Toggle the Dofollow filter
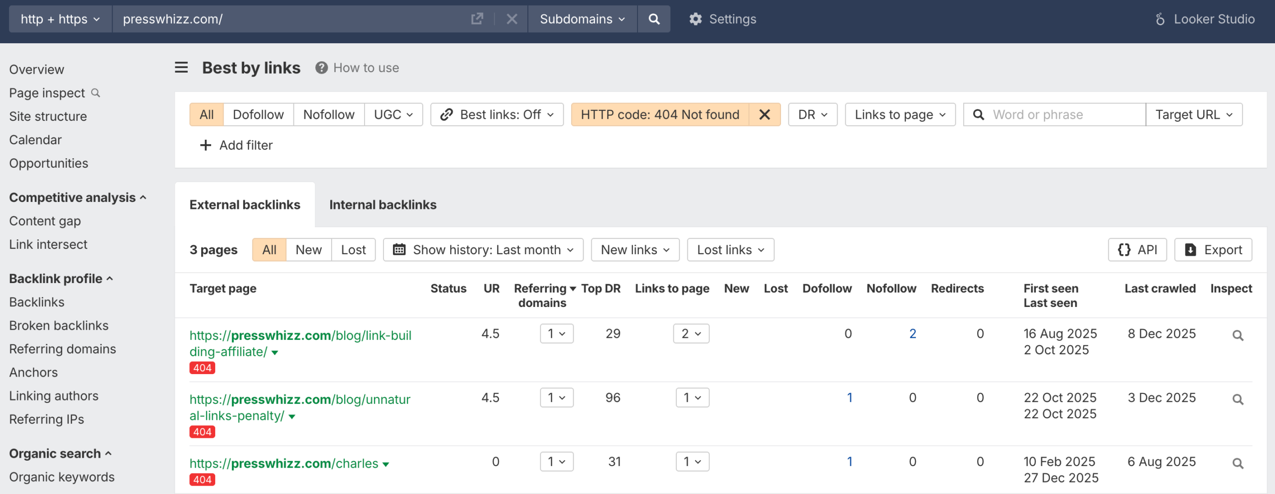The image size is (1275, 494). tap(258, 114)
